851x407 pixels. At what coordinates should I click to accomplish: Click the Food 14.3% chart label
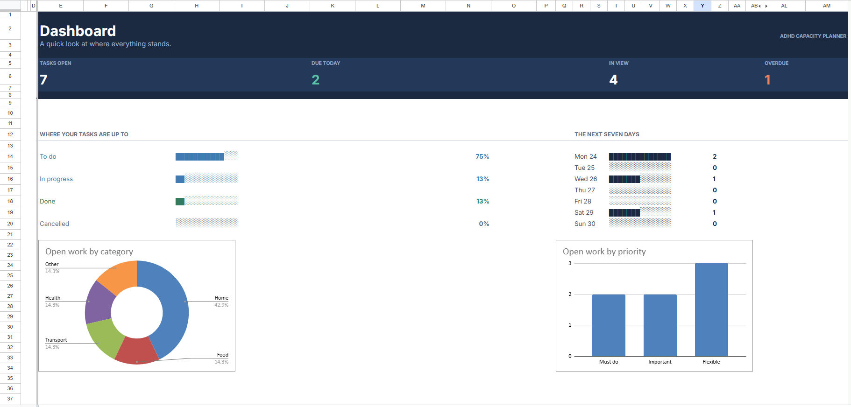pos(222,358)
